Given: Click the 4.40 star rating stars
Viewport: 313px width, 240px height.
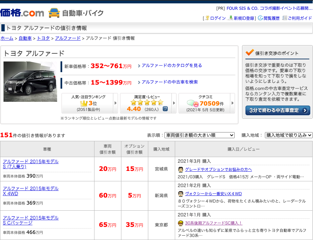Looking at the screenshot, I should [x=146, y=101].
